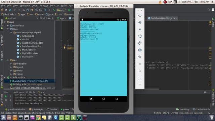Click emulator sidebar Overview square
Screen dimensions: 215x121
(x=140, y=78)
